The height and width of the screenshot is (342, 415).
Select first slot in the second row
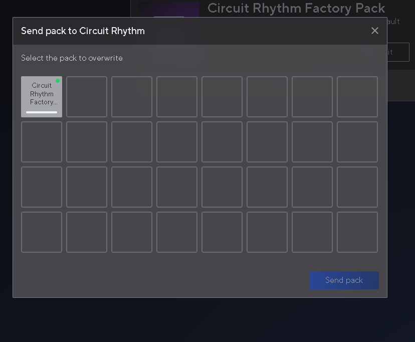pyautogui.click(x=42, y=142)
